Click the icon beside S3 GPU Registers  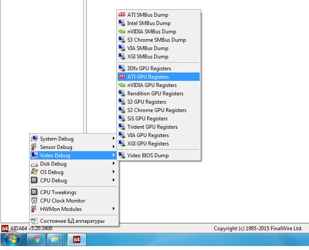click(x=122, y=102)
